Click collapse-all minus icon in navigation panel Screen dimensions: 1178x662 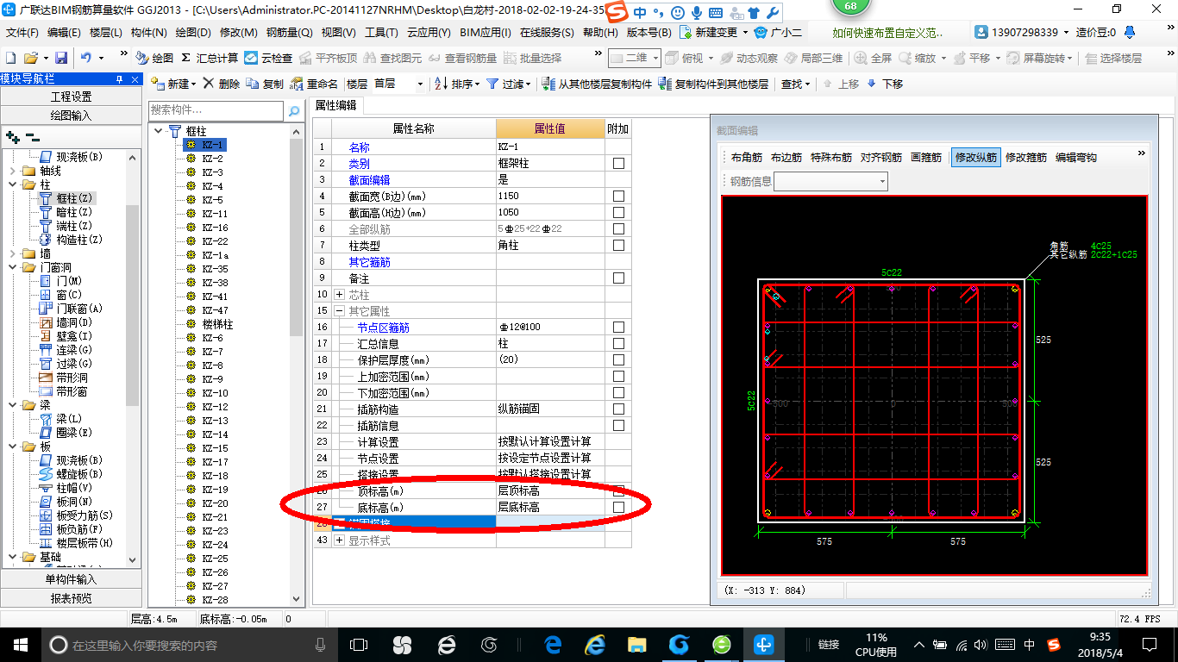click(x=32, y=136)
